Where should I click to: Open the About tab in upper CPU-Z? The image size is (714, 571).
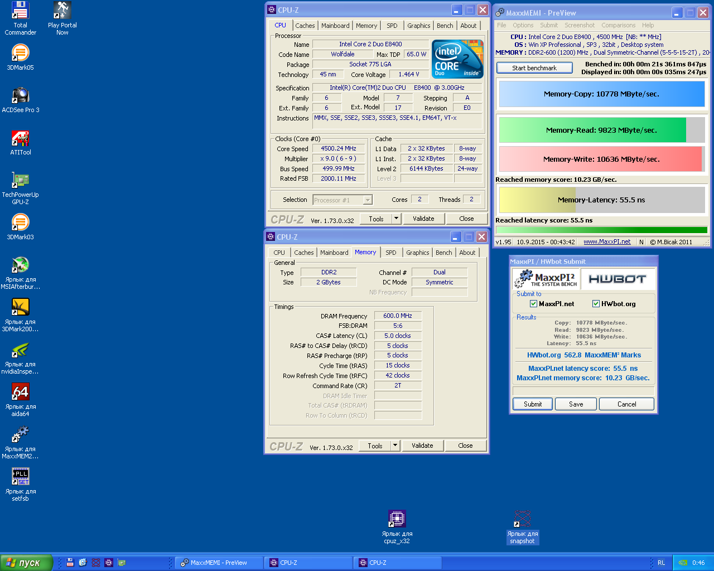pyautogui.click(x=469, y=26)
